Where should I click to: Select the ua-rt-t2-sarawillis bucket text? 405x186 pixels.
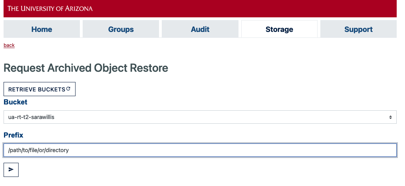pyautogui.click(x=31, y=117)
